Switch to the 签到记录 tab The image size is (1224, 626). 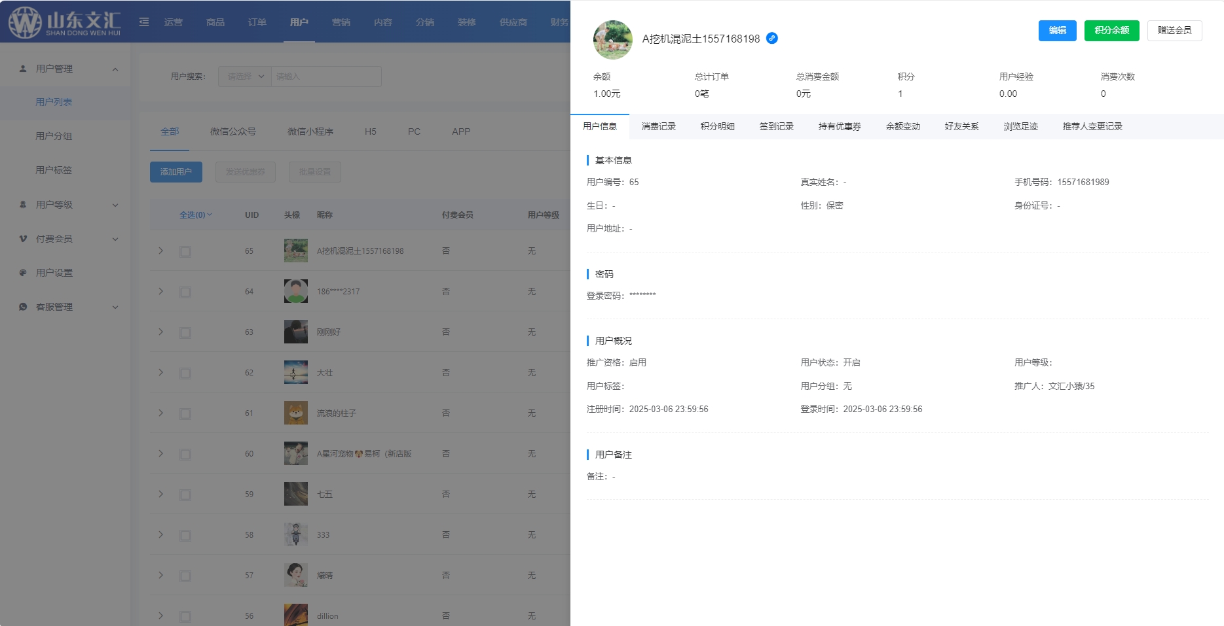pyautogui.click(x=776, y=126)
